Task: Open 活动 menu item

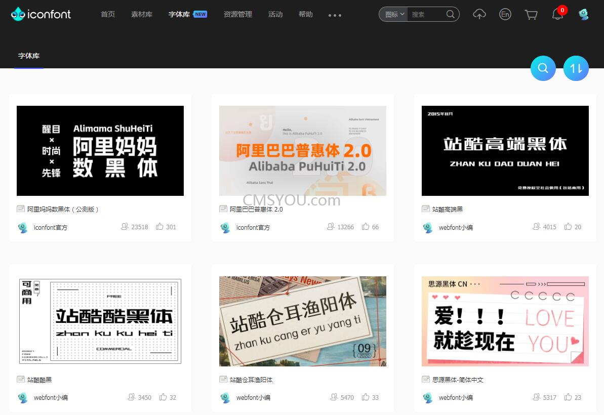Action: 275,14
